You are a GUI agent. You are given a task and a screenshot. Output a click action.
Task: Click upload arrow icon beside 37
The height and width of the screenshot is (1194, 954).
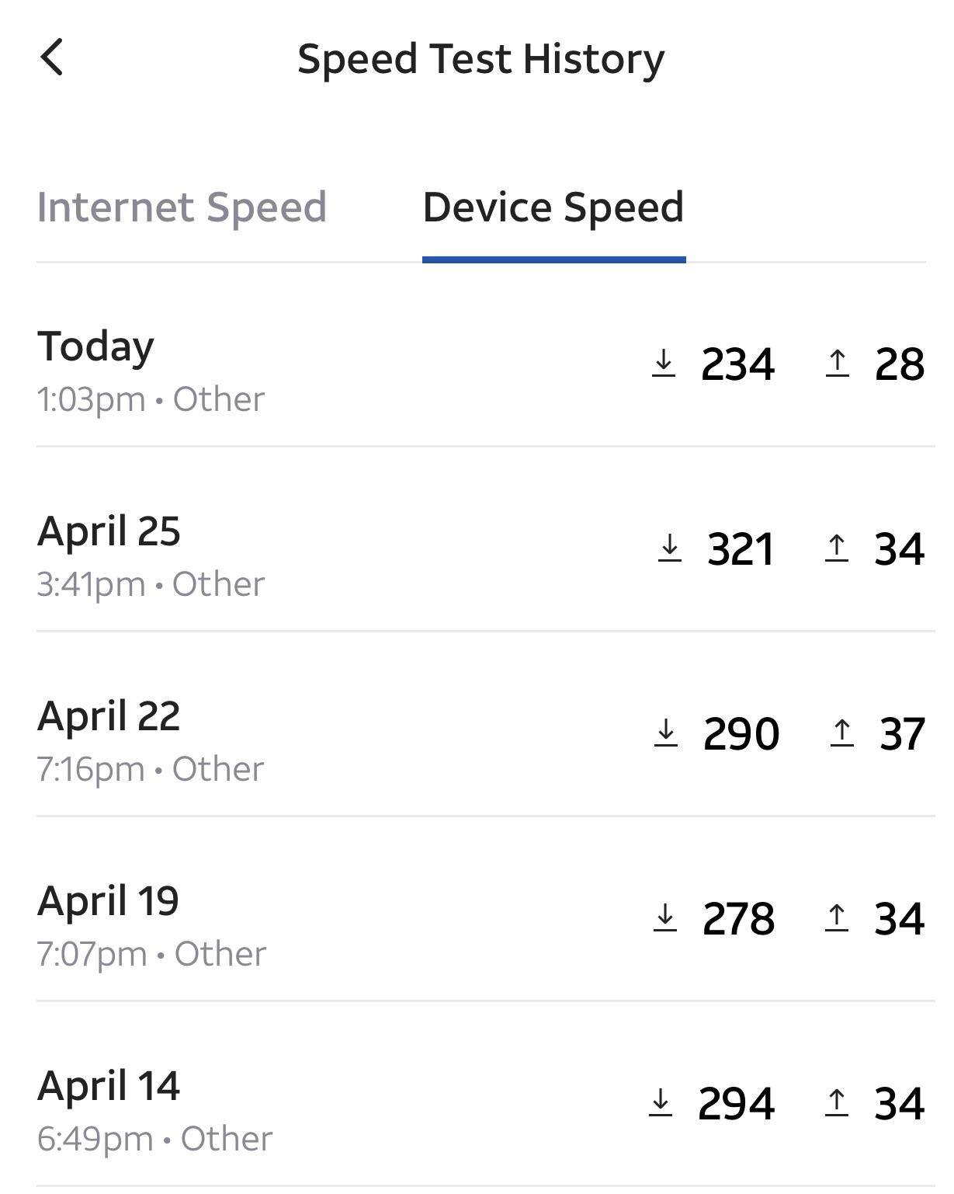(841, 733)
